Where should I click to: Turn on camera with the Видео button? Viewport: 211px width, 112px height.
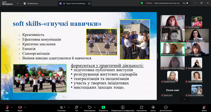click(20, 107)
